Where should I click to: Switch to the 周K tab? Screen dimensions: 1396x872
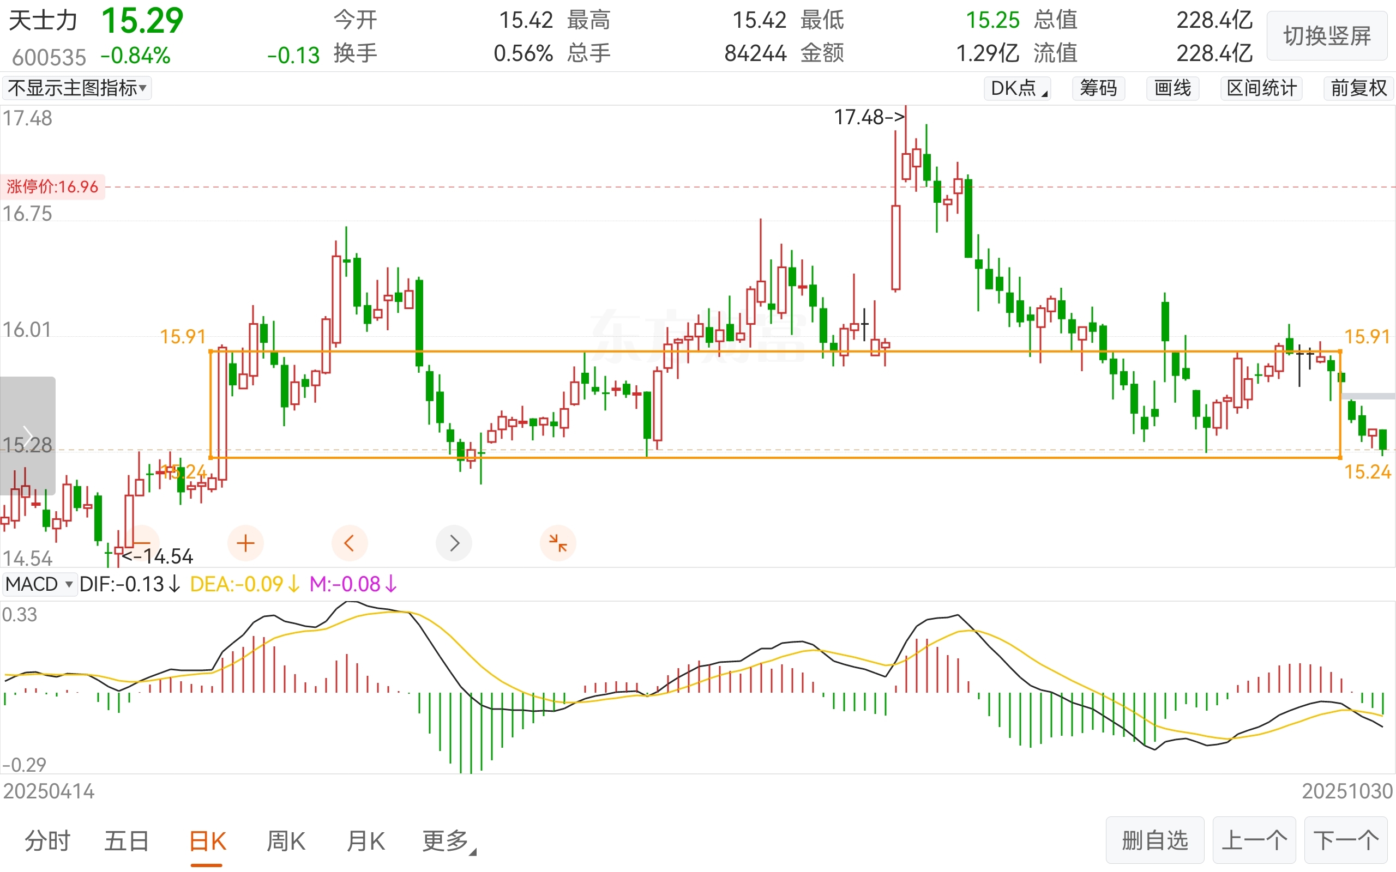[x=286, y=841]
